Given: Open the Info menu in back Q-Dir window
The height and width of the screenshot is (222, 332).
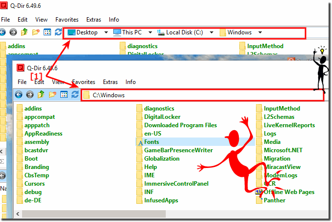Looking at the screenshot, I should (x=114, y=20).
